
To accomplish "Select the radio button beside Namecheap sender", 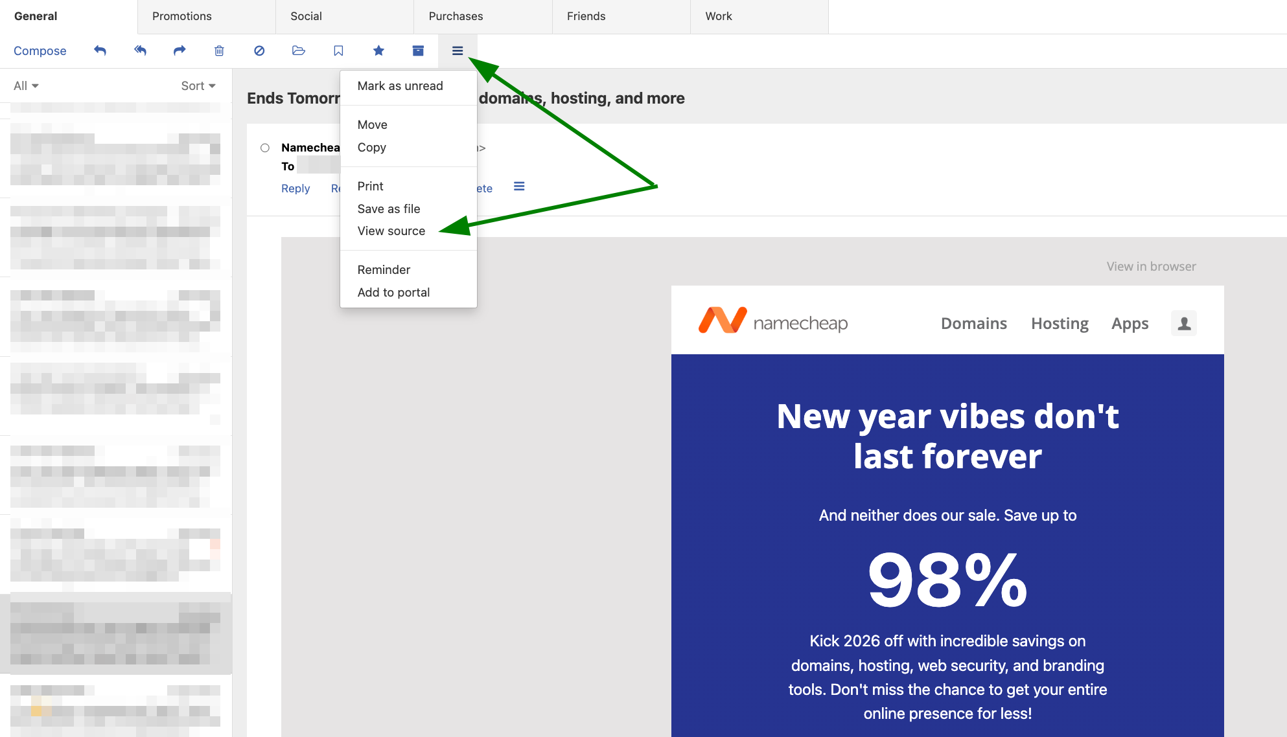I will [265, 148].
